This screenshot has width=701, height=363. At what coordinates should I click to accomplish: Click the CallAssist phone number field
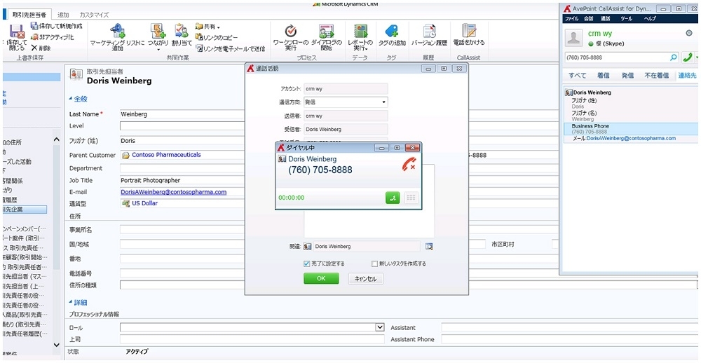[617, 57]
